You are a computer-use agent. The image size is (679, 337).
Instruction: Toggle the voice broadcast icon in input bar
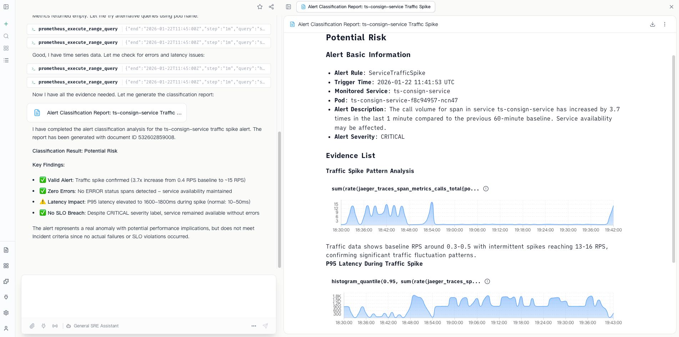[55, 326]
